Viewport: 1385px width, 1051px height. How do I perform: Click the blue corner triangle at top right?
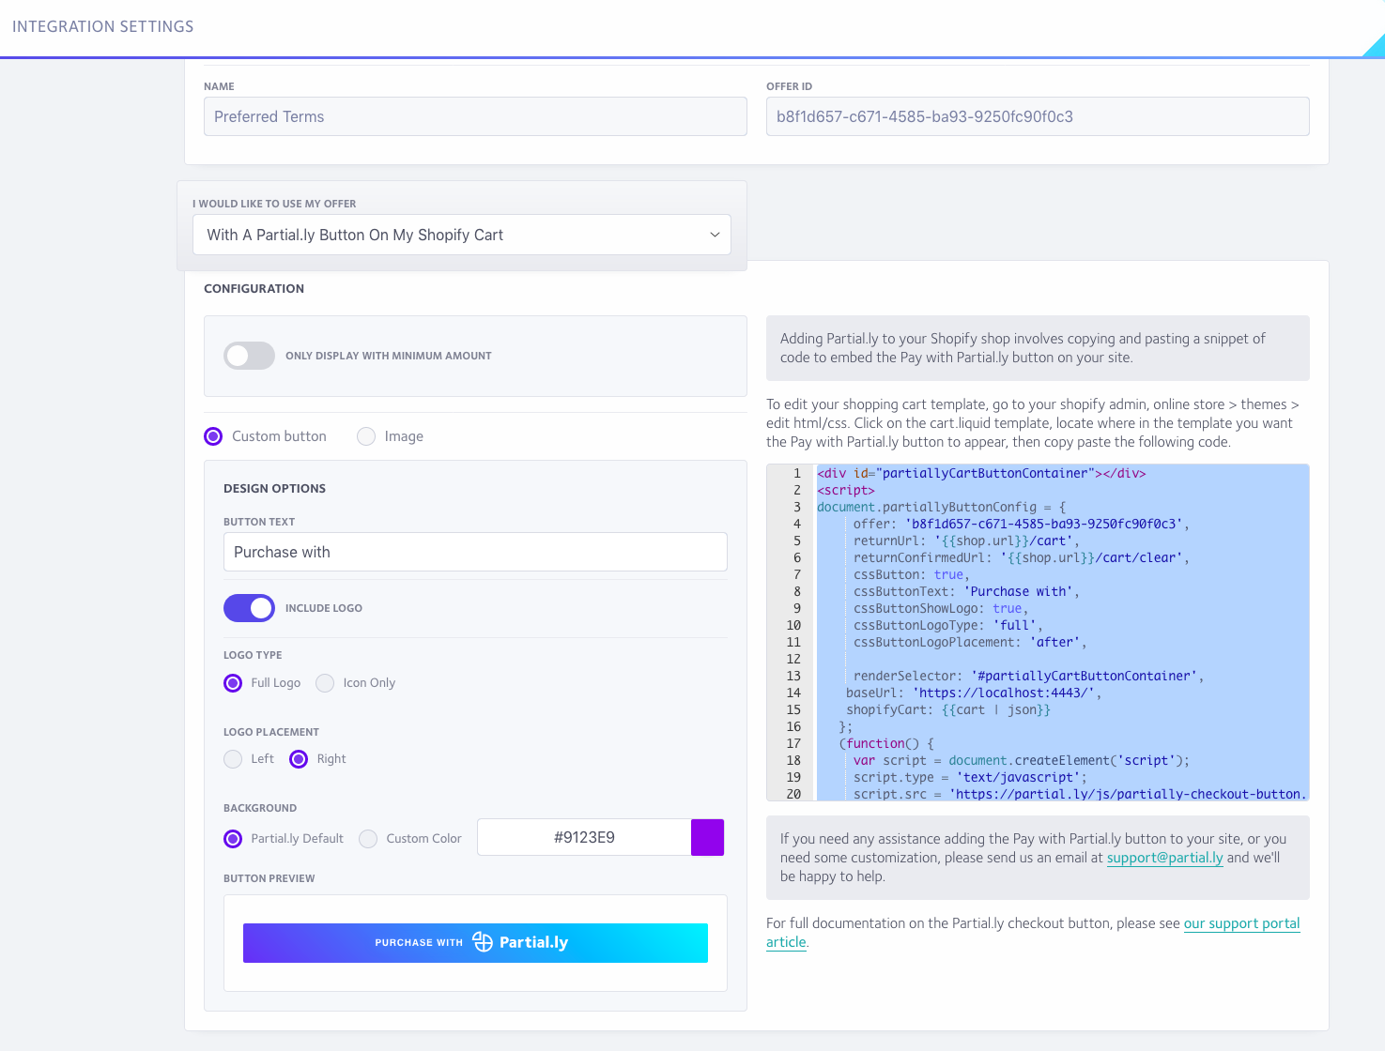point(1376,47)
